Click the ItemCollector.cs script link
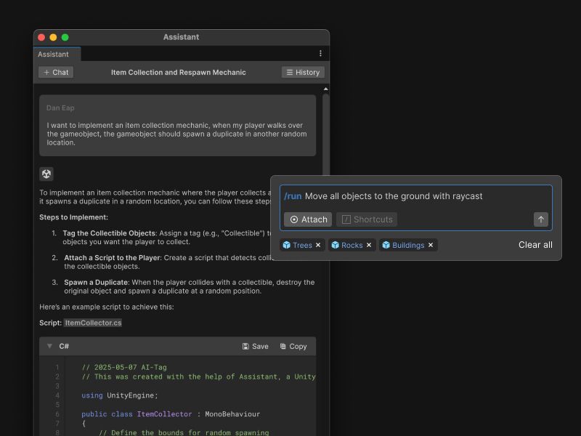 93,323
